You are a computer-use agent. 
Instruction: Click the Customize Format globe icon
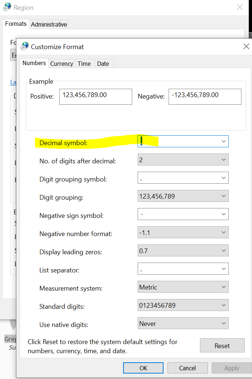click(25, 46)
